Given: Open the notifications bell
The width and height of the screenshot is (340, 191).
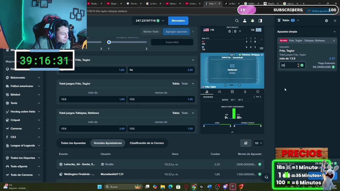Looking at the screenshot, I should tap(252, 21).
